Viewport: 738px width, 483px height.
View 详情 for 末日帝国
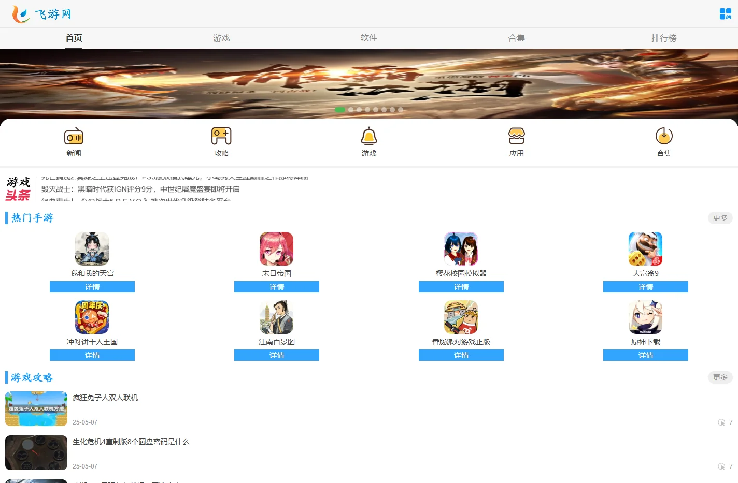click(277, 287)
